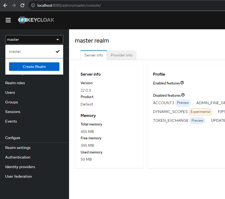Open Realm settings in the sidebar
Viewport: 225px width, 199px height.
[x=17, y=148]
